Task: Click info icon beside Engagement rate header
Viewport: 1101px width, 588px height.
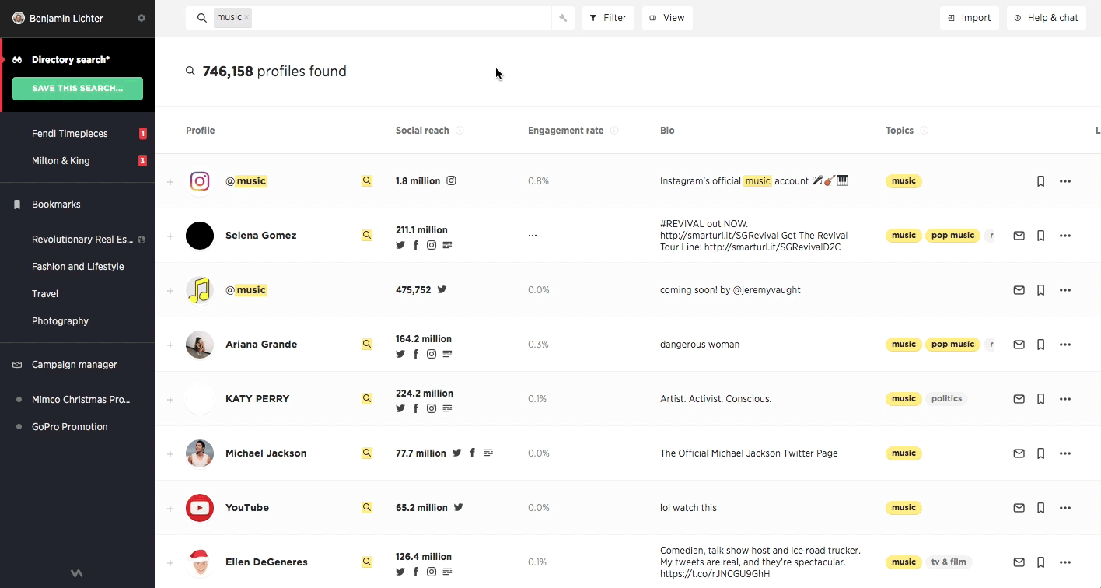Action: point(614,131)
